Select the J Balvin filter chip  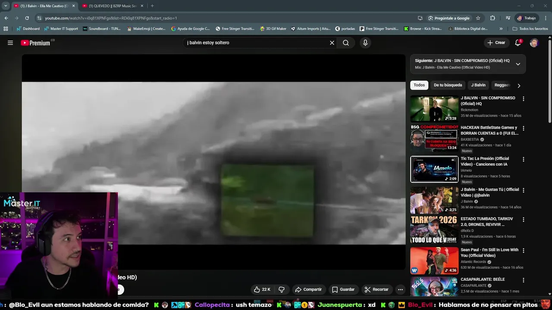pyautogui.click(x=478, y=85)
